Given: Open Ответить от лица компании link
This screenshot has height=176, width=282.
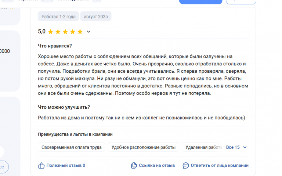Looking at the screenshot, I should (x=220, y=165).
